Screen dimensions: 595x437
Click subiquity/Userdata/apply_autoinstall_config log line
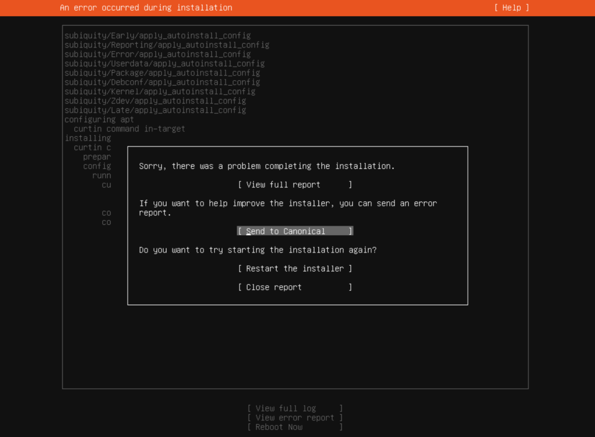[x=164, y=63]
